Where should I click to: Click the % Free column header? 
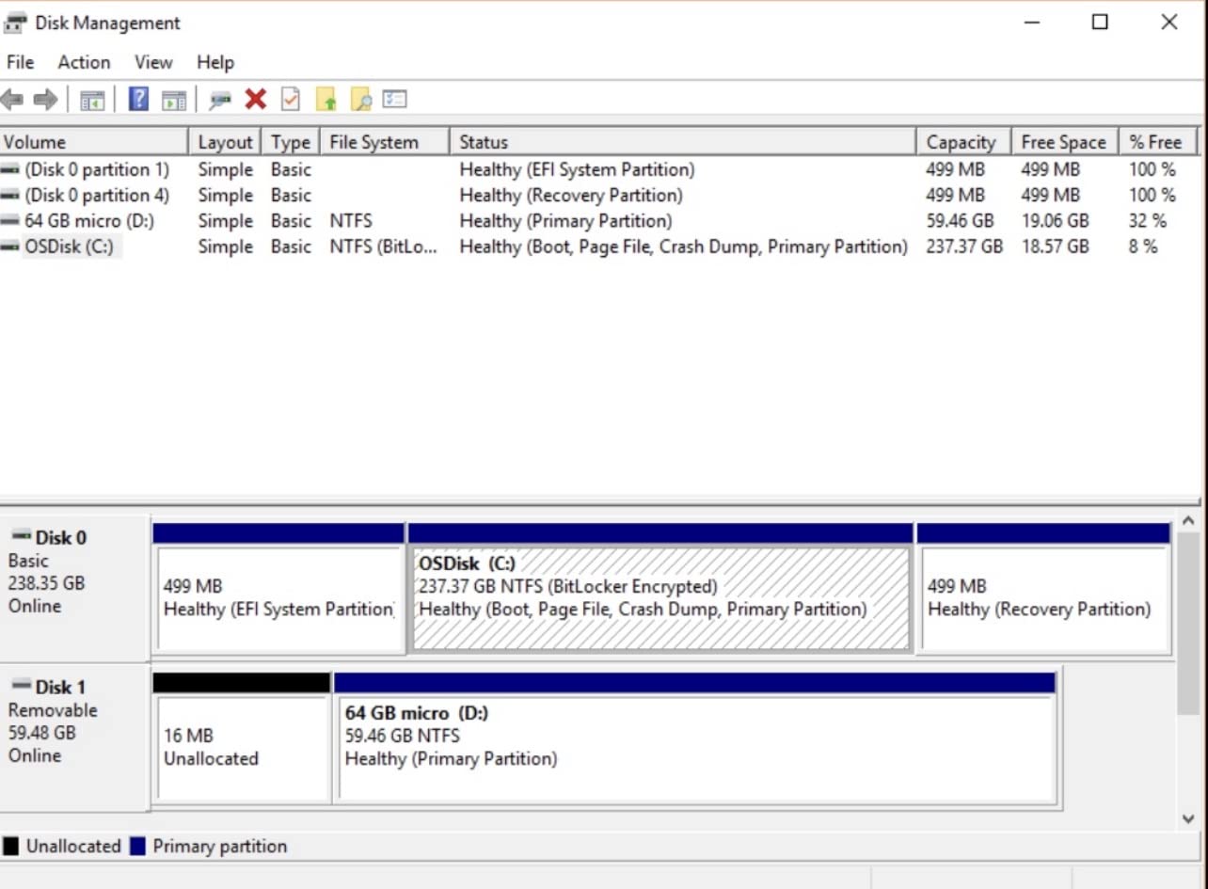click(1157, 142)
